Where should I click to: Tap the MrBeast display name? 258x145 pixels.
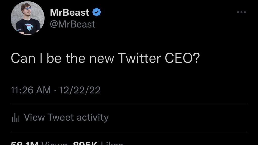click(70, 12)
